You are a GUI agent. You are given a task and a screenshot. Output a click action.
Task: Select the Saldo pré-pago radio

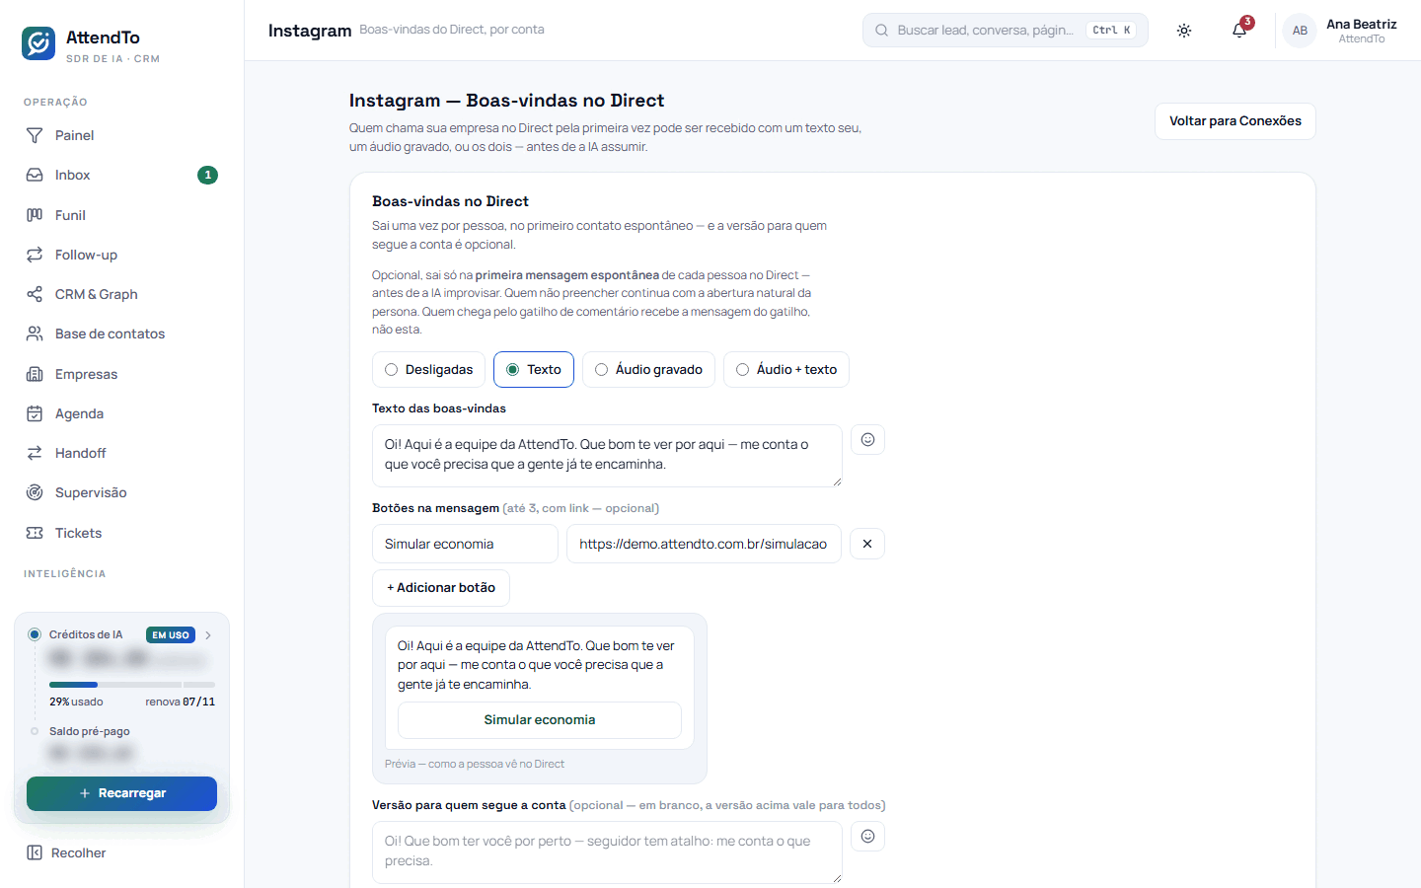35,731
